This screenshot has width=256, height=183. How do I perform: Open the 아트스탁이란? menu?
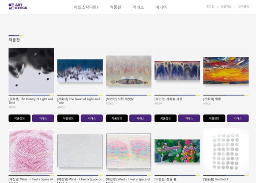tap(86, 7)
